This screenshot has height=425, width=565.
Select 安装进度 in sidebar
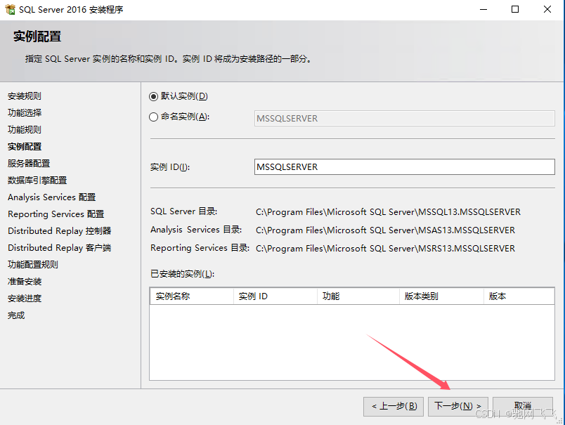pos(25,299)
